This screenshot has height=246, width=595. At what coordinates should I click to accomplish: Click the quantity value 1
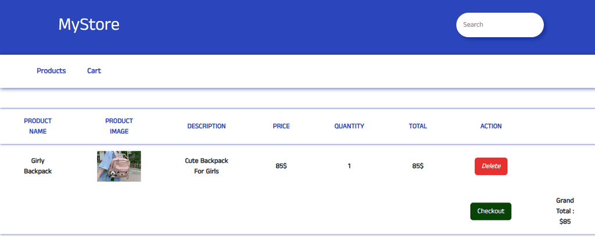click(349, 166)
